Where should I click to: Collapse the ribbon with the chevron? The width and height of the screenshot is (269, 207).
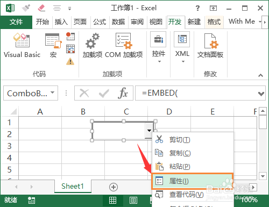click(260, 75)
